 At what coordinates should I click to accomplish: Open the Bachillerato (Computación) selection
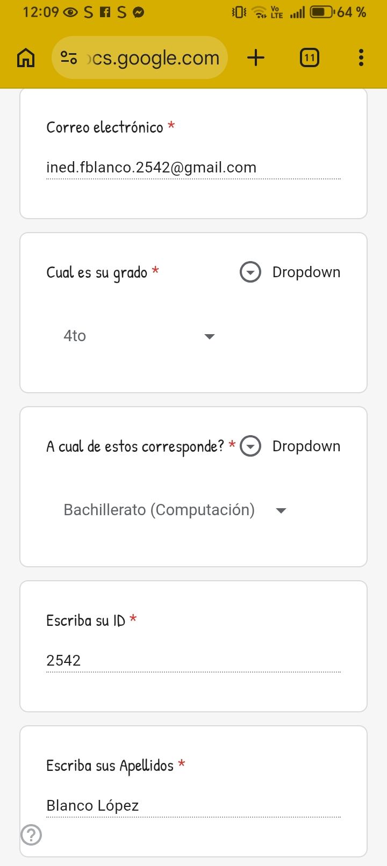[159, 510]
